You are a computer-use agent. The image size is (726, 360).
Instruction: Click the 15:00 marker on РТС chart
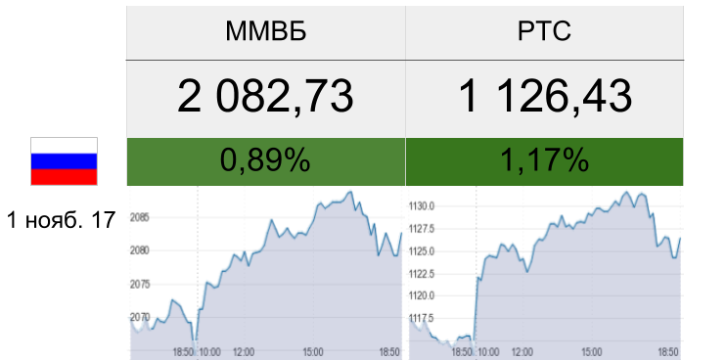pyautogui.click(x=592, y=352)
